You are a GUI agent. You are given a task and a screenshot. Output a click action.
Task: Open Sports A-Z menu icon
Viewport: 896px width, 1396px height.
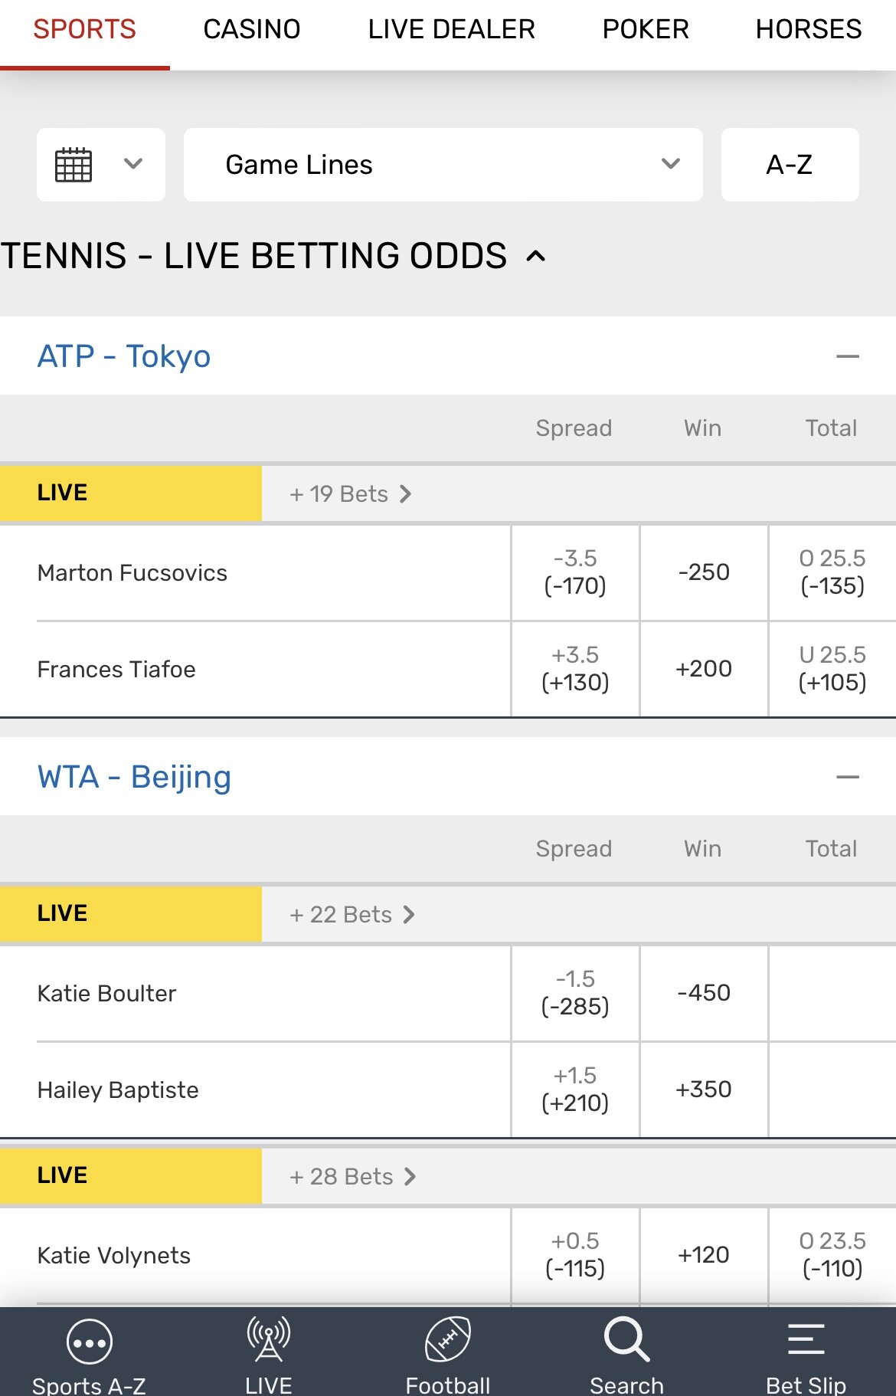coord(90,1342)
